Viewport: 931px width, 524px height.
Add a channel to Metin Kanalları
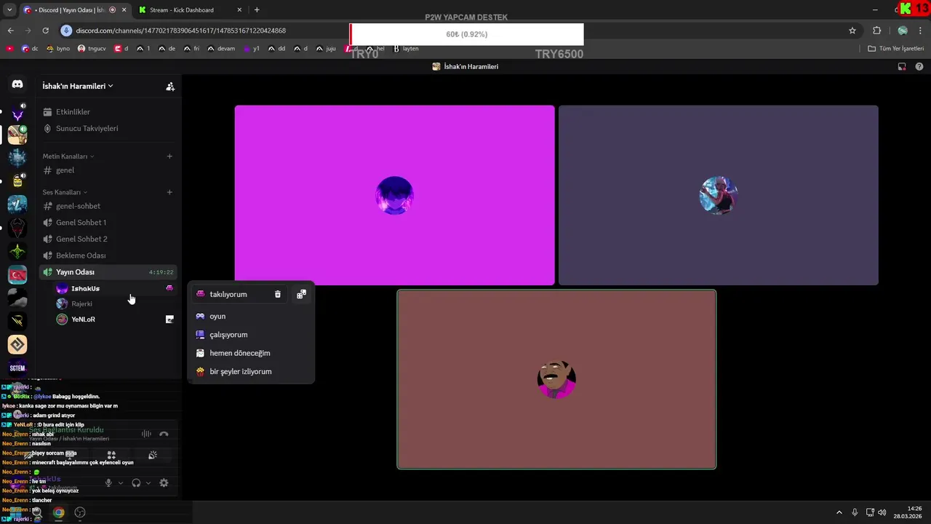(169, 156)
